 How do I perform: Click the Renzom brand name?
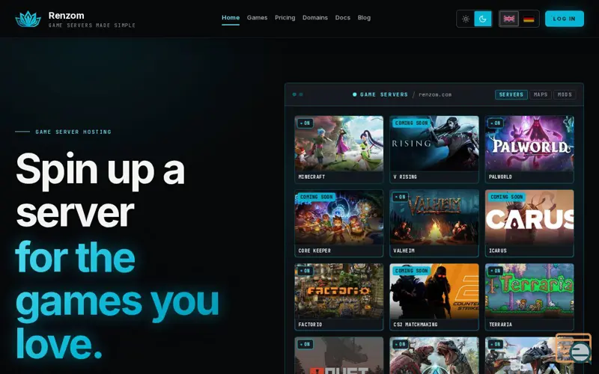[66, 16]
